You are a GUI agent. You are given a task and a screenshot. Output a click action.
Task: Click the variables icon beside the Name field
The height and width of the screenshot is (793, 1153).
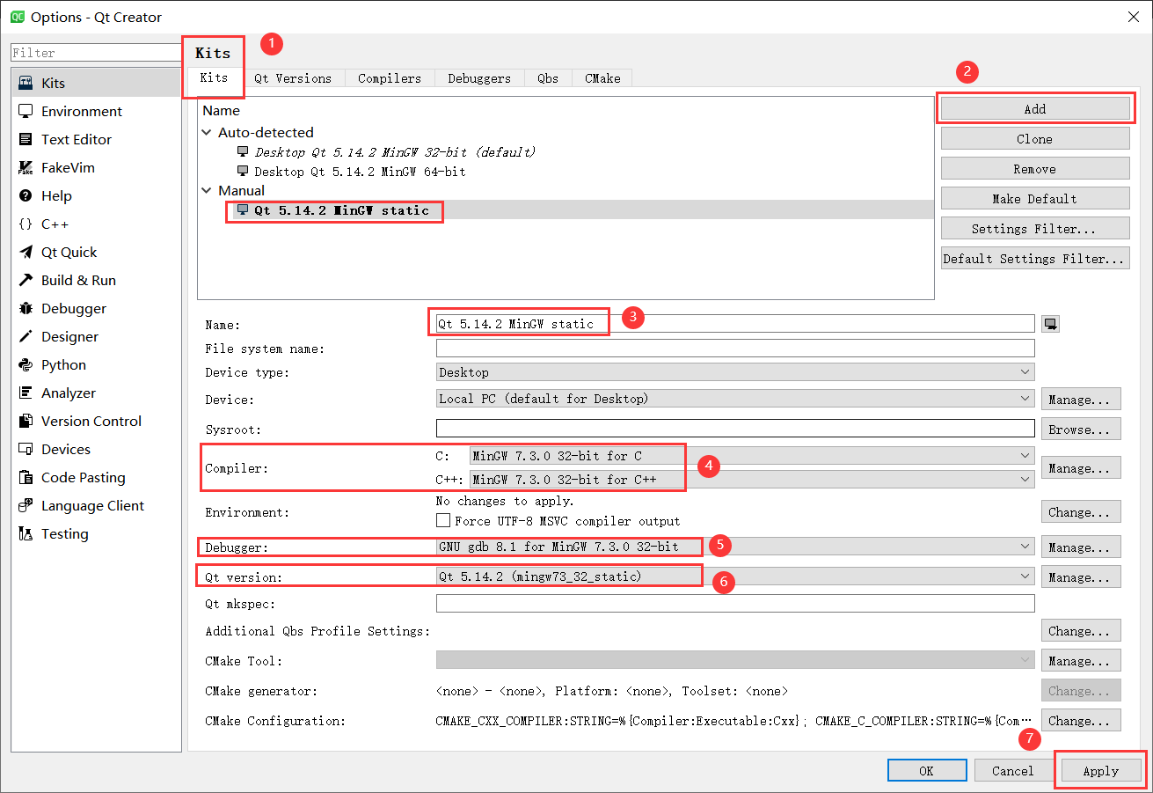(x=1050, y=323)
